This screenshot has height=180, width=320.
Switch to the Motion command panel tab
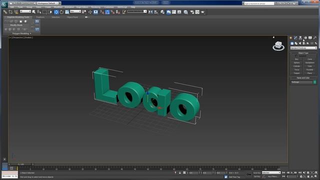click(305, 38)
